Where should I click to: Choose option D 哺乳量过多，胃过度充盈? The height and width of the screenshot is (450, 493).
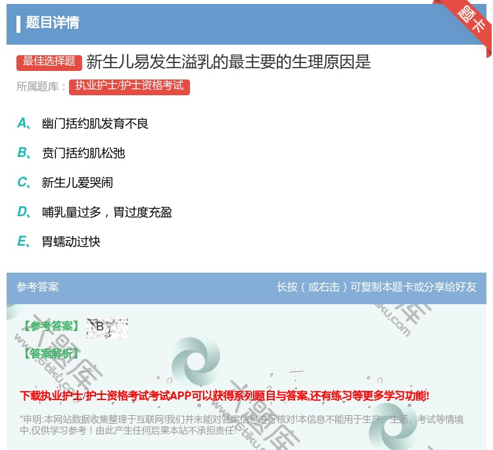107,212
